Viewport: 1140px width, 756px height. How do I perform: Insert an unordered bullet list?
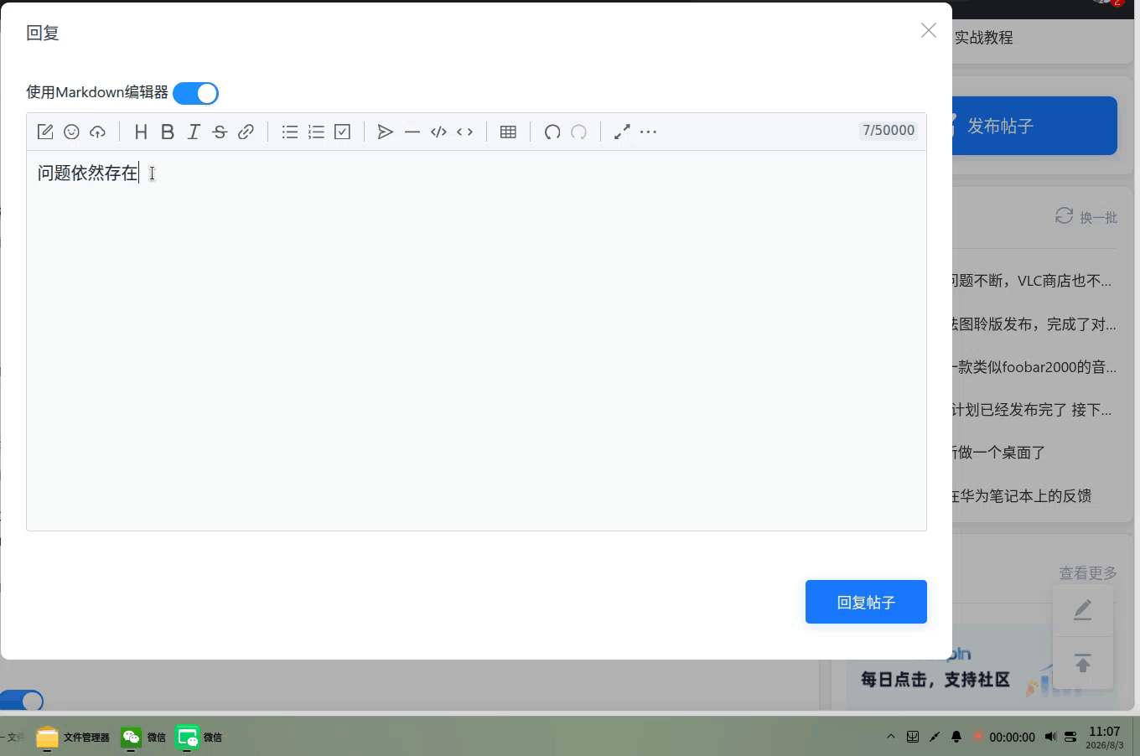pyautogui.click(x=290, y=132)
